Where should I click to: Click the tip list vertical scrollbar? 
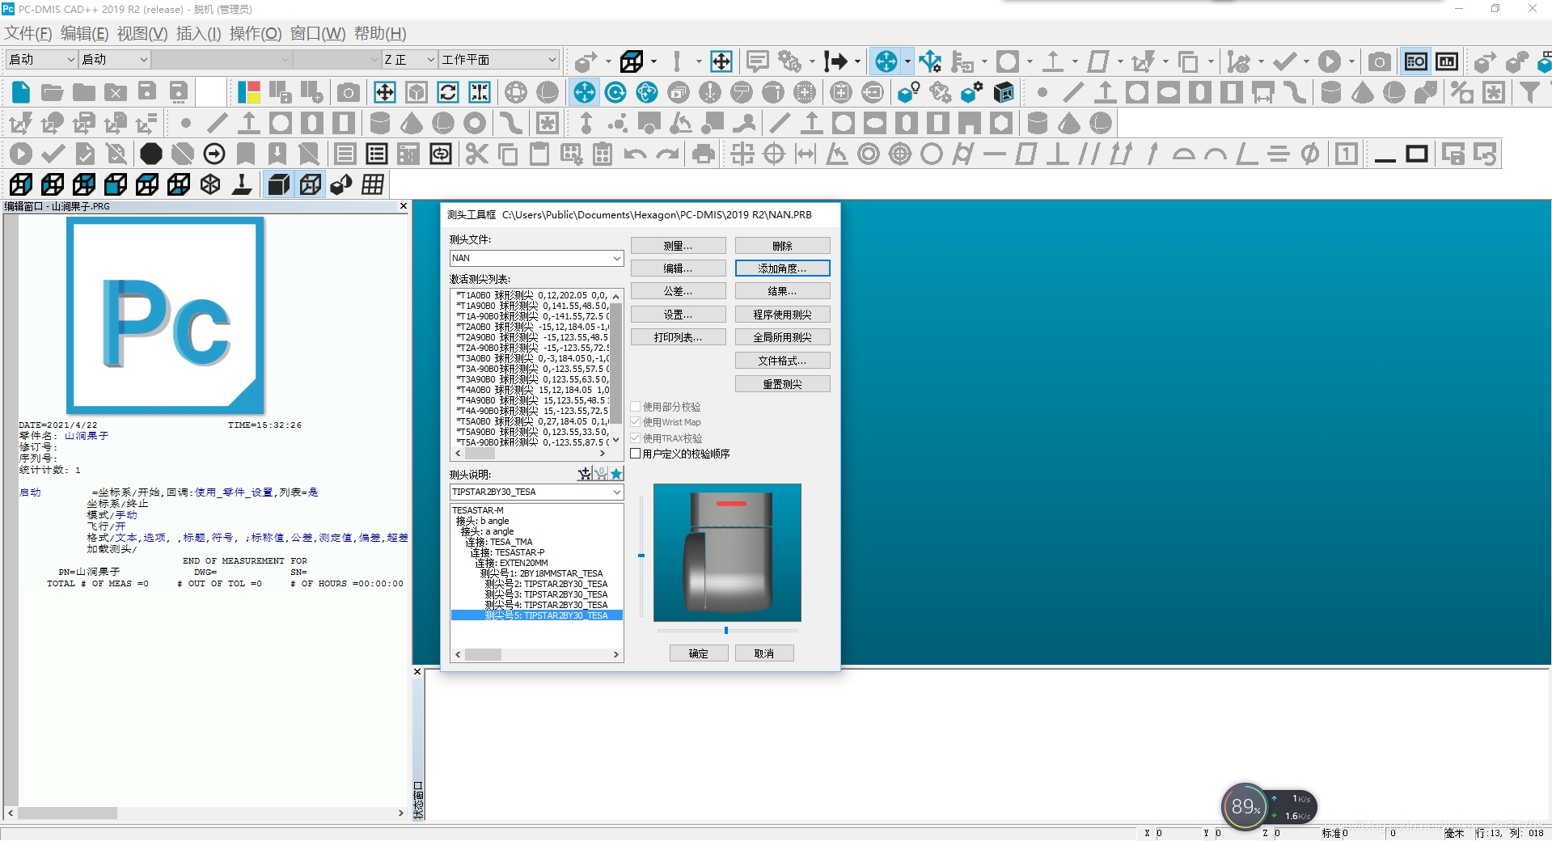pos(615,368)
